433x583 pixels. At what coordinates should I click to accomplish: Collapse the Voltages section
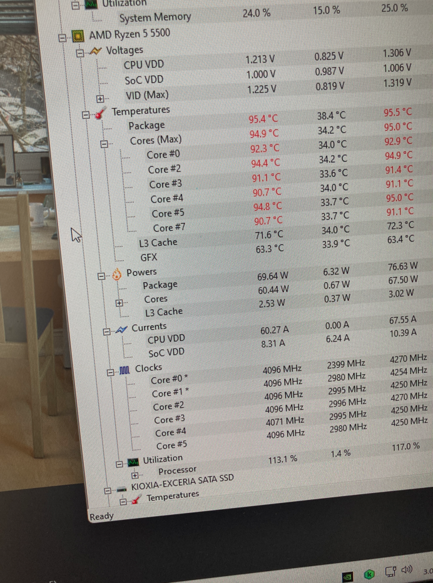click(79, 53)
